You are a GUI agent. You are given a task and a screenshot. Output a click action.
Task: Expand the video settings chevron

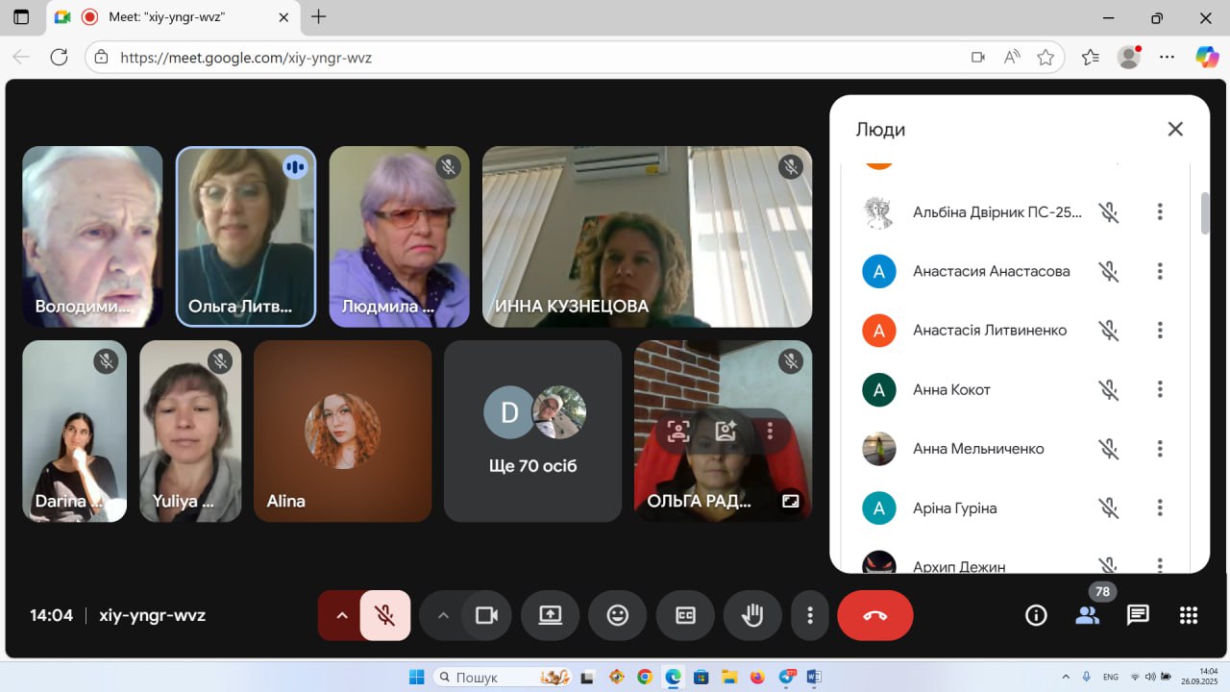pyautogui.click(x=443, y=615)
